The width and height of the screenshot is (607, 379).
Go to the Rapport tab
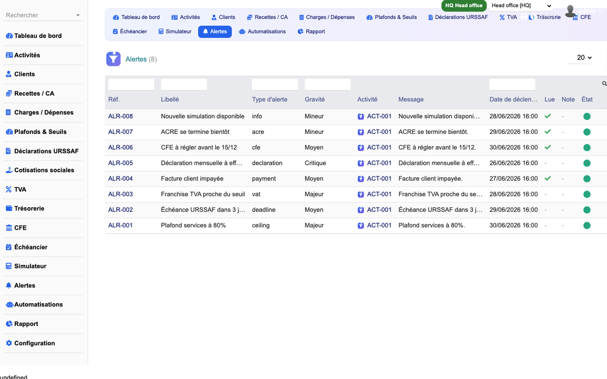point(311,31)
